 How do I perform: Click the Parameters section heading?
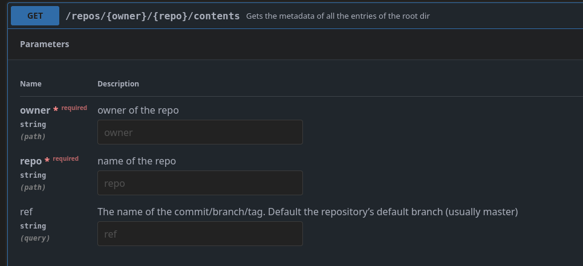(x=44, y=44)
